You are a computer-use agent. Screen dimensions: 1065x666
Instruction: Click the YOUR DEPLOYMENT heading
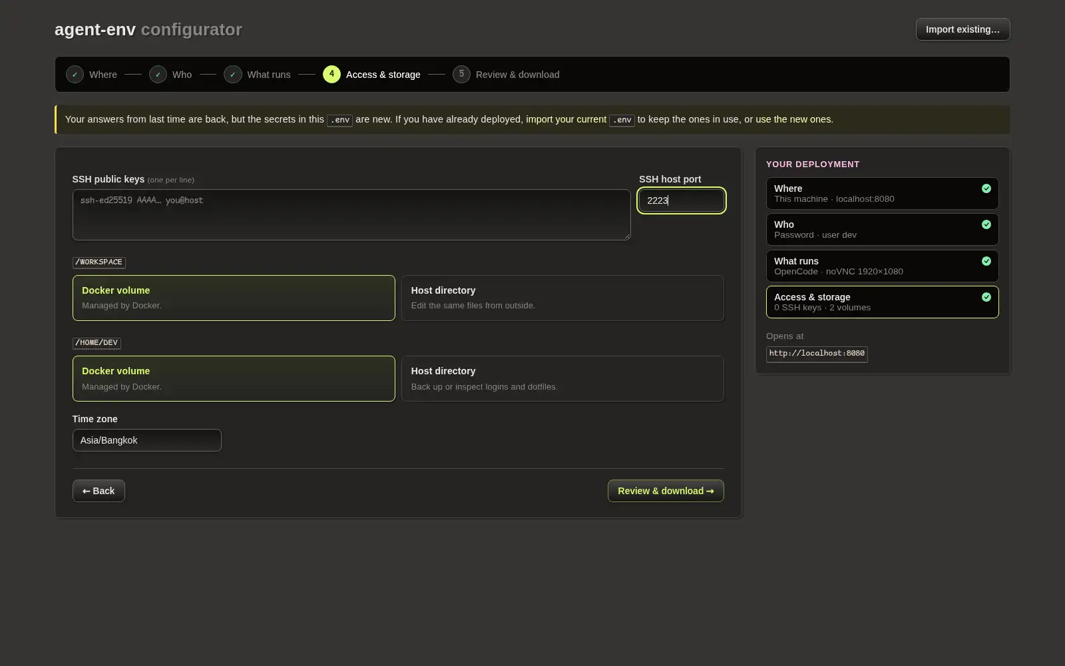(x=813, y=164)
